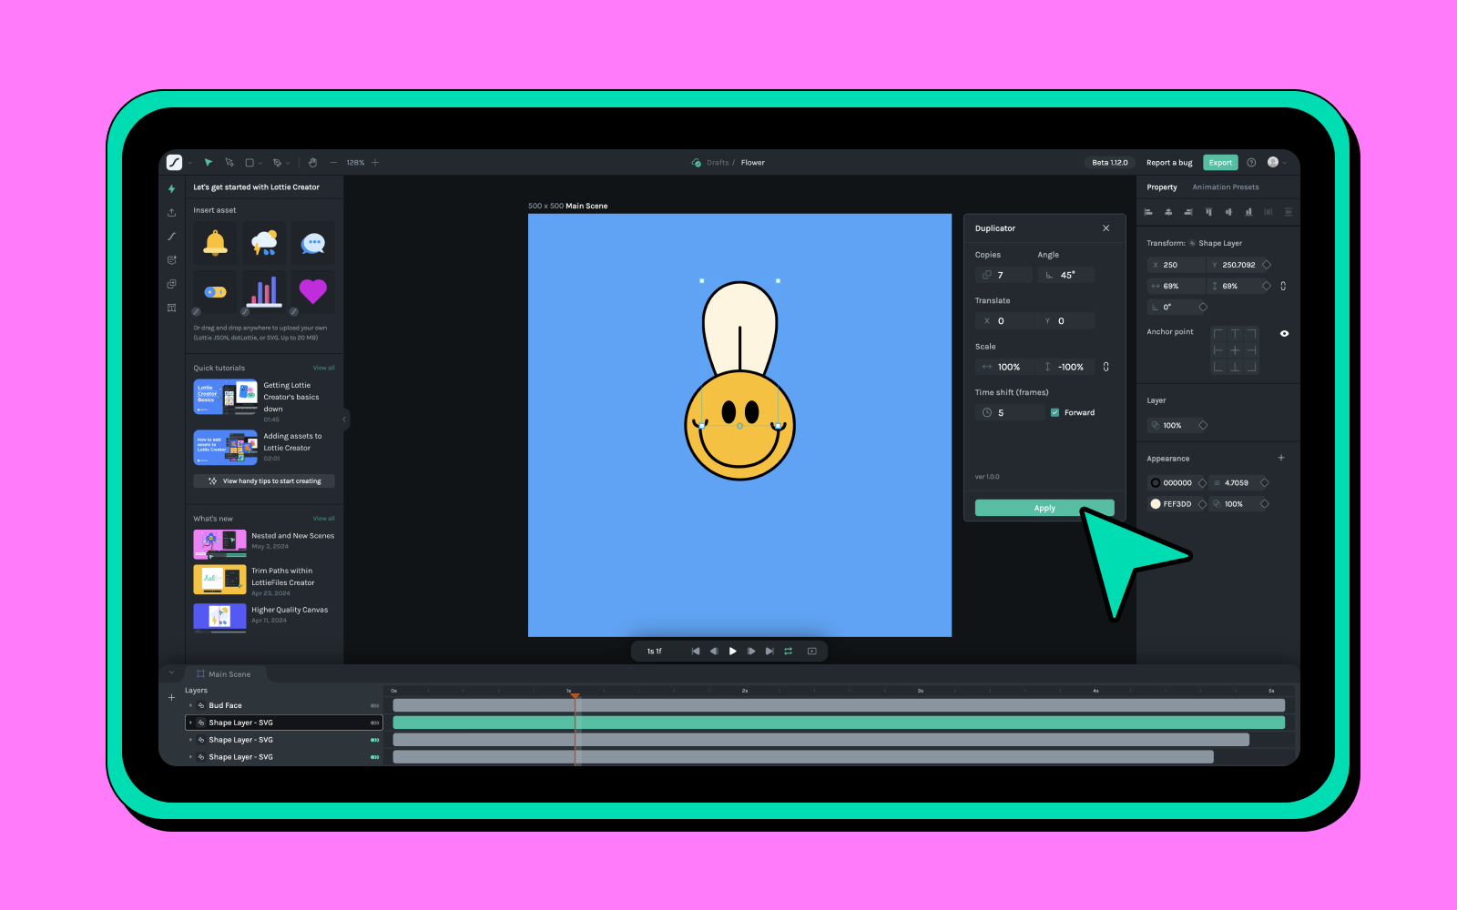Click the align-left icon in the Property panel
The image size is (1457, 910).
pyautogui.click(x=1148, y=211)
